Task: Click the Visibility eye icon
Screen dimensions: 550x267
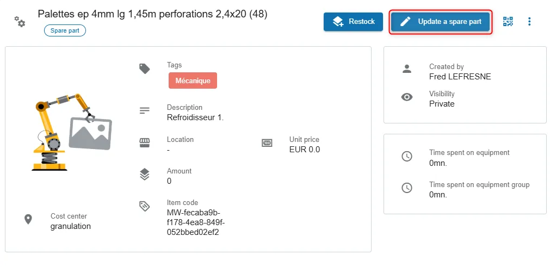Action: (x=407, y=97)
